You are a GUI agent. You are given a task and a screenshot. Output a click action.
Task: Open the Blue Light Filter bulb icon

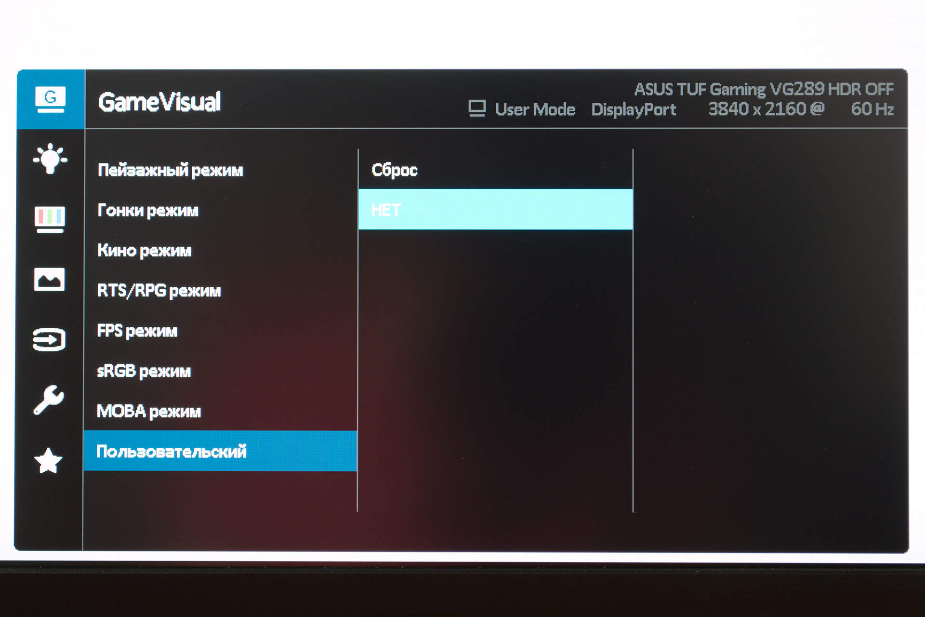click(x=50, y=159)
